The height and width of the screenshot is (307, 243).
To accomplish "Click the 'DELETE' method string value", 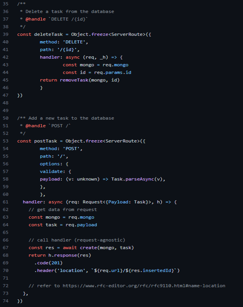I will (x=74, y=42).
